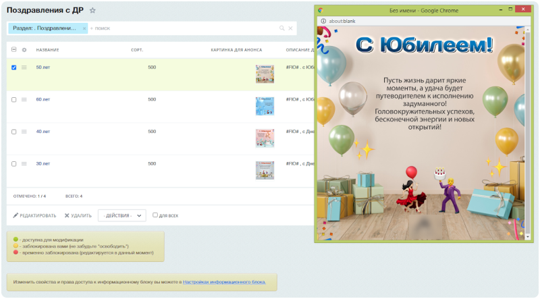Click the page info icon beside about:blank

pyautogui.click(x=323, y=21)
